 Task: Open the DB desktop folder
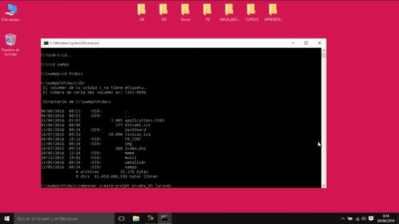pos(142,12)
